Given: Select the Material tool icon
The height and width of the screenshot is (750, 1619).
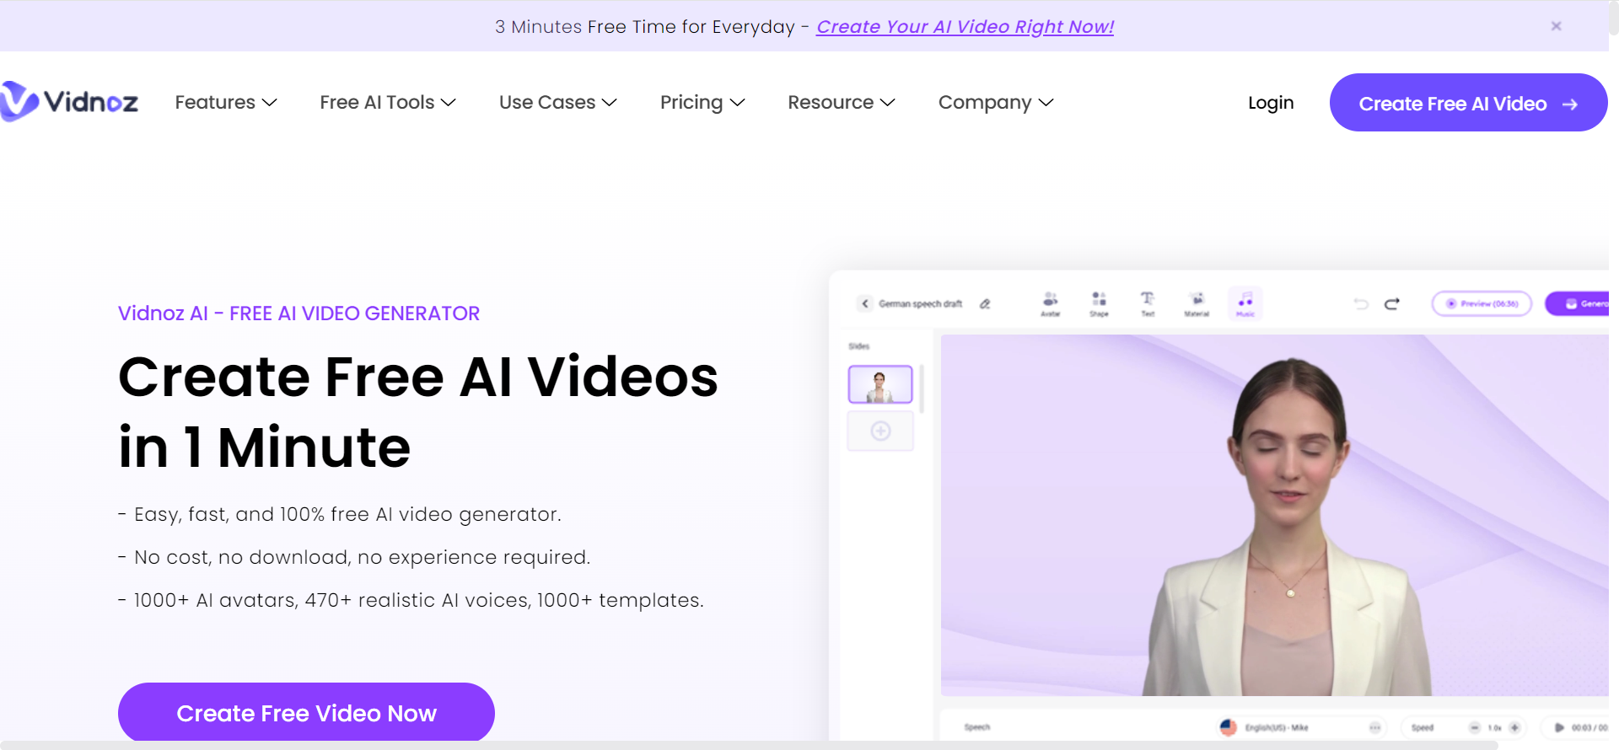Looking at the screenshot, I should (1197, 303).
